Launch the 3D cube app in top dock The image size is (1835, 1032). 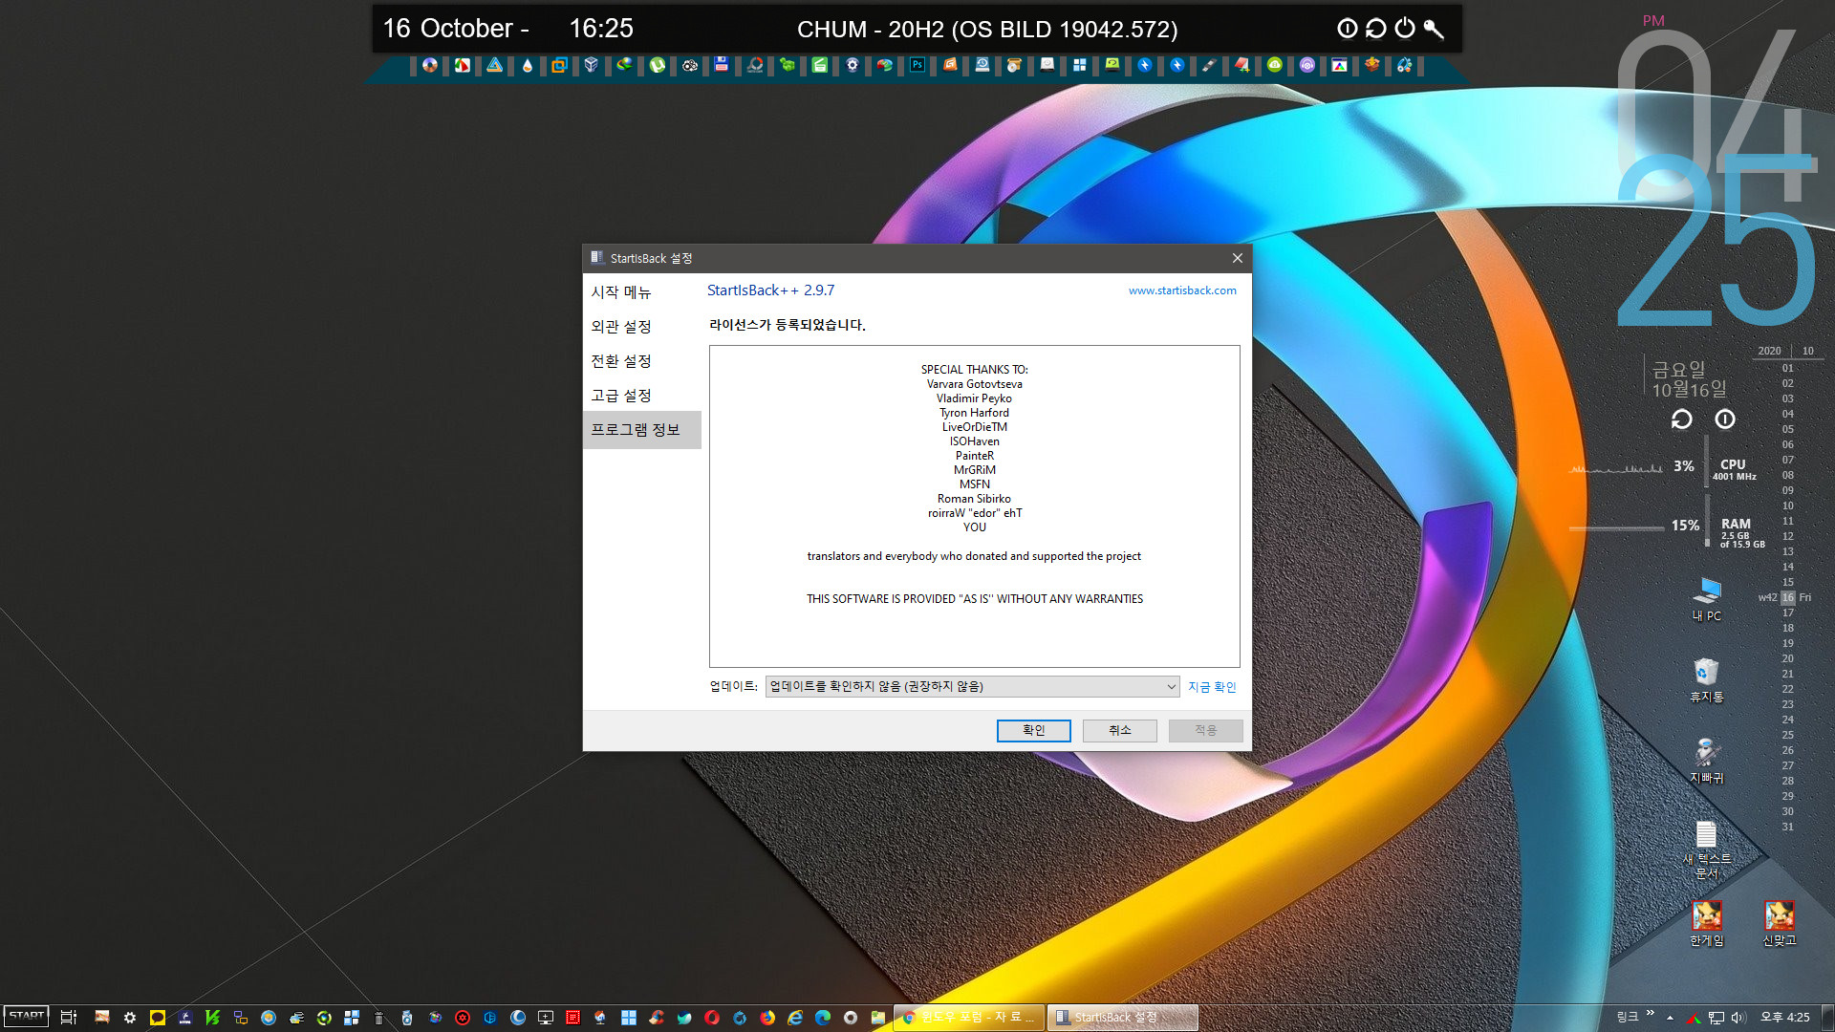coord(592,65)
